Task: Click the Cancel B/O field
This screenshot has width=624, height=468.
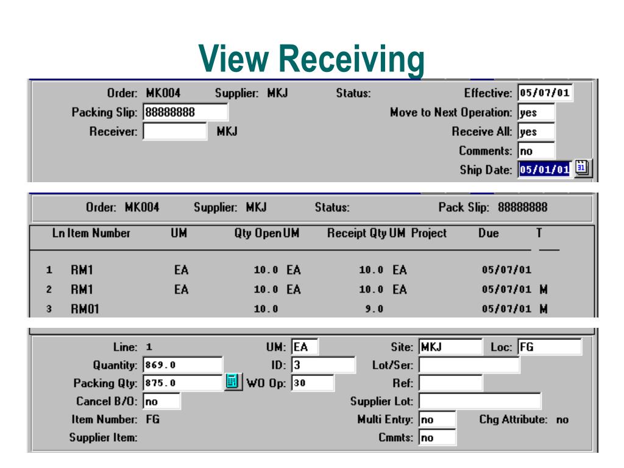Action: [x=161, y=401]
